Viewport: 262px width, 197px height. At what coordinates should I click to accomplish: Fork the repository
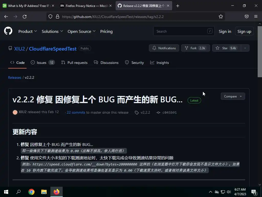(x=195, y=48)
